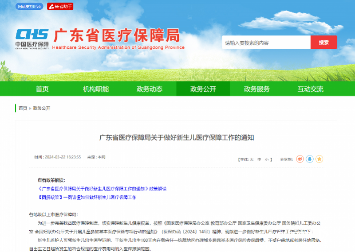The width and height of the screenshot is (355, 252).
Task: Open the 政务公开 tab in the green navigation bar
Action: click(x=203, y=89)
